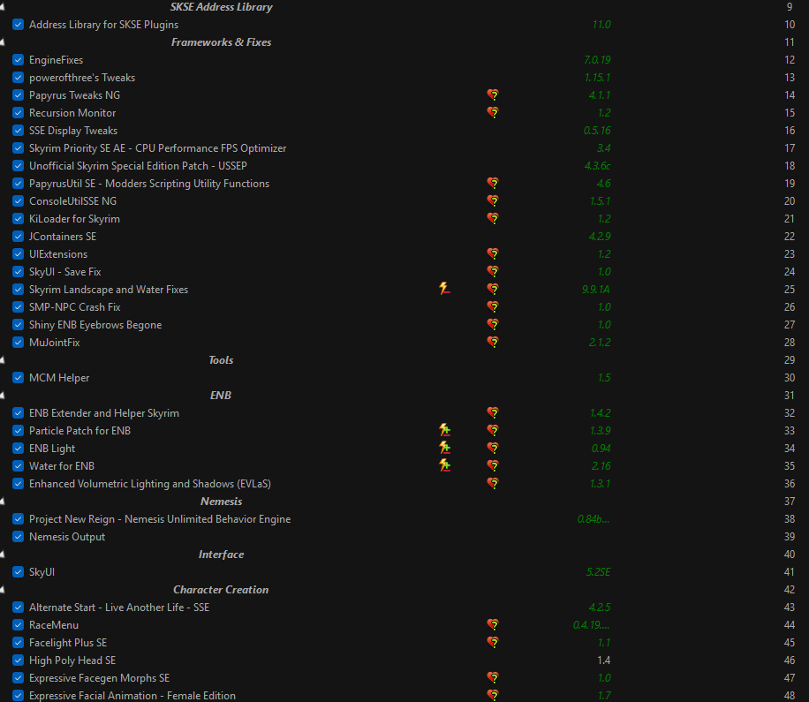Click the heart flag icon for Water for ENB
Screen dimensions: 809x702
click(x=493, y=465)
